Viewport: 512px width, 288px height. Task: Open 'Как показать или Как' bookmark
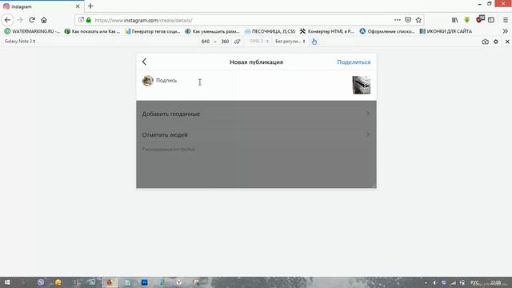tap(93, 31)
